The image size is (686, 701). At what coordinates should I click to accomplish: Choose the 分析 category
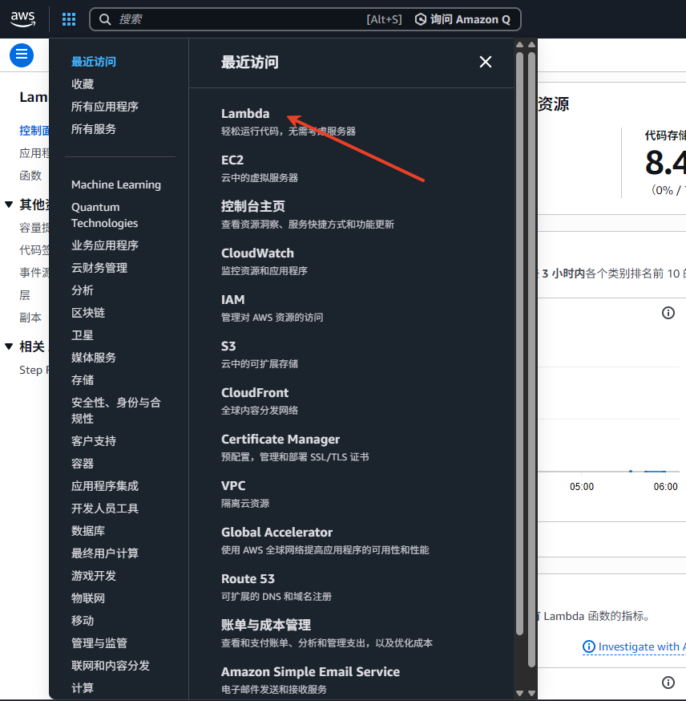pyautogui.click(x=83, y=290)
